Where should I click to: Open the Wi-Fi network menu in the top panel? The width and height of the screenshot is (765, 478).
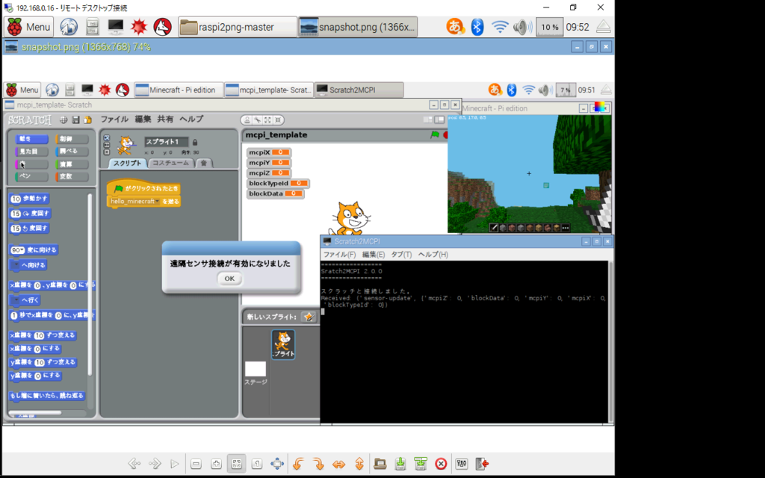coord(500,27)
